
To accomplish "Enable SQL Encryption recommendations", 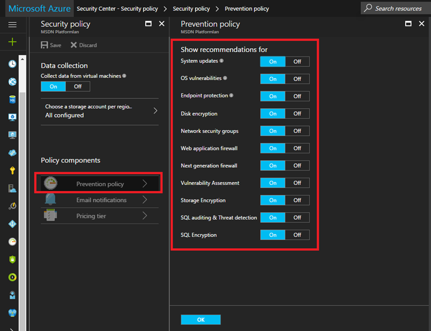I will [273, 235].
